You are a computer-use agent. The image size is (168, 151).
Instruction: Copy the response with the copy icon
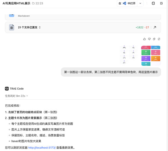(154, 39)
